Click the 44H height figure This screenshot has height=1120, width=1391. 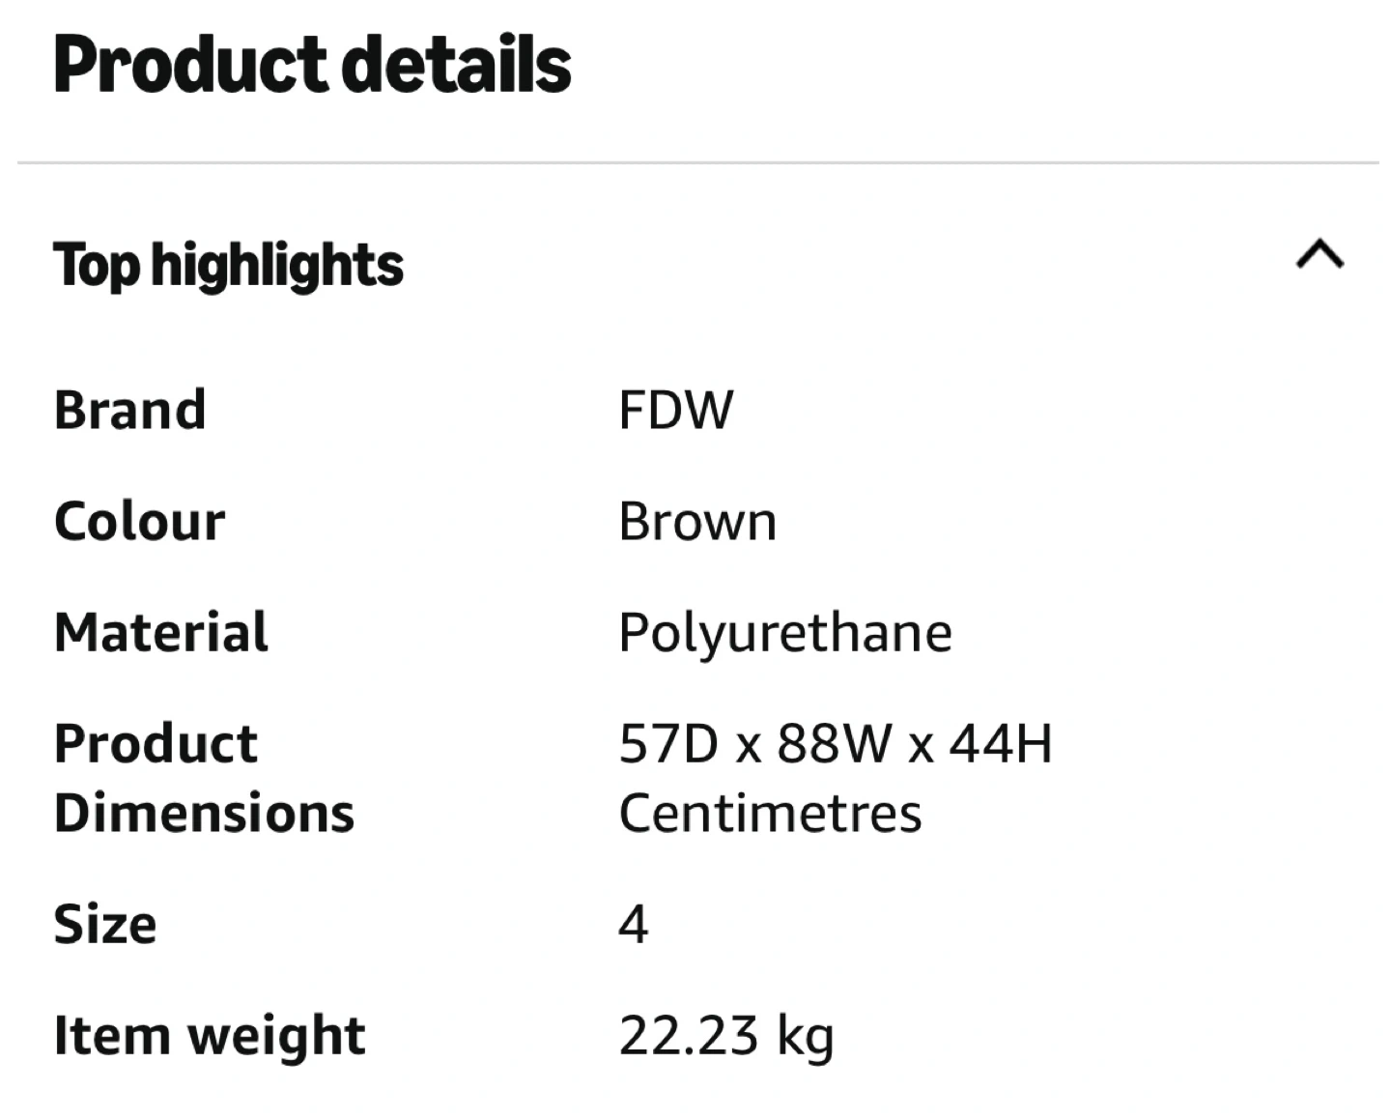[1001, 743]
